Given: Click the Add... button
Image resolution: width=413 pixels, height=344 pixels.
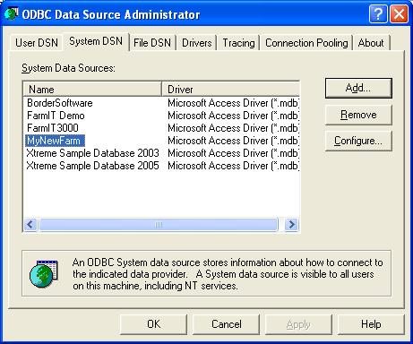Looking at the screenshot, I should click(358, 88).
